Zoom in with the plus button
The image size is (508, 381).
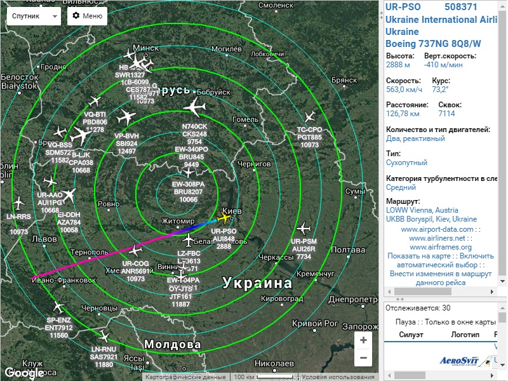pyautogui.click(x=363, y=340)
